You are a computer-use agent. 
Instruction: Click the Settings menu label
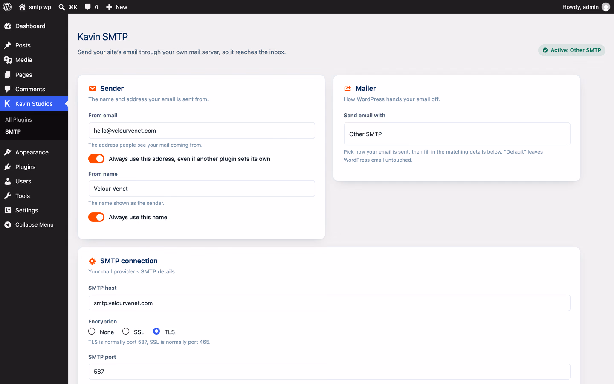click(x=27, y=210)
